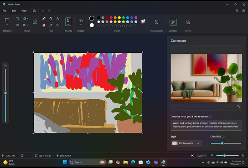Select Color 2 white secondary swatch
This screenshot has height=168, width=248.
(92, 25)
